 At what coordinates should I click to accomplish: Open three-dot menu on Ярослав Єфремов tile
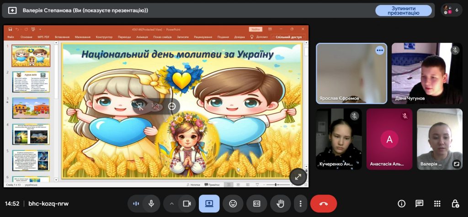pos(379,51)
